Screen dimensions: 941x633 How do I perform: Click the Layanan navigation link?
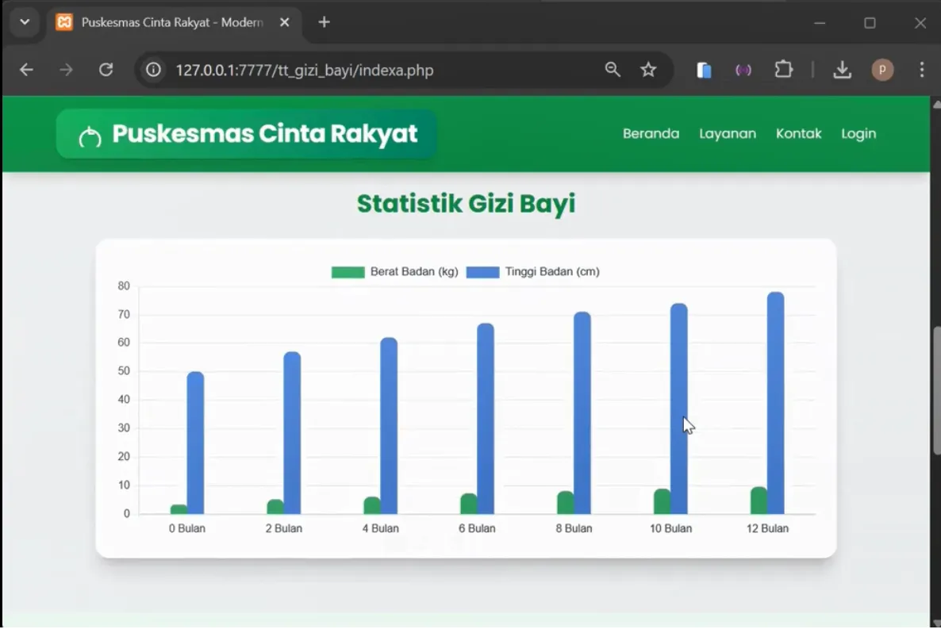(728, 133)
